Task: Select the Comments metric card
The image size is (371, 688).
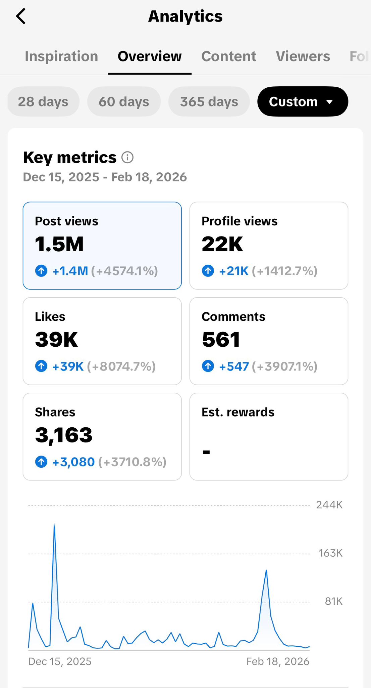Action: click(x=269, y=341)
